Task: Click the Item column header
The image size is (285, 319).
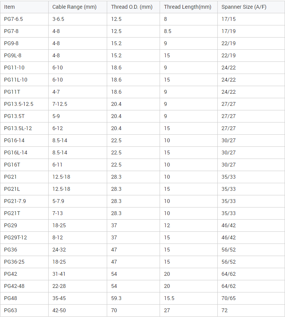Action: click(9, 7)
